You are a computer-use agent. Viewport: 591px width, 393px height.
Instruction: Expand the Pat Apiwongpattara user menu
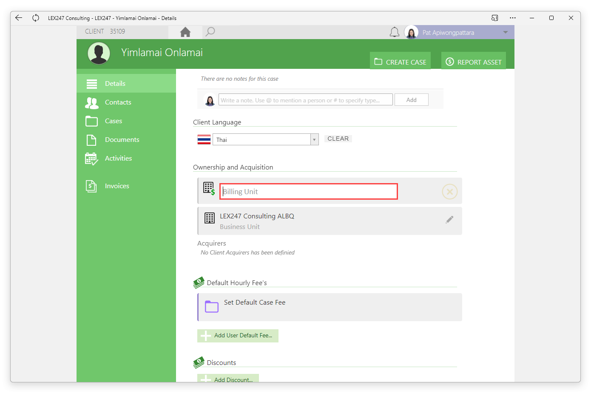(506, 32)
